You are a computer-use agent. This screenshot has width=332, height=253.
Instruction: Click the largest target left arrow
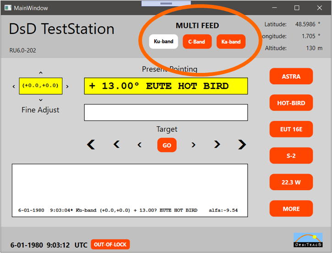91,145
